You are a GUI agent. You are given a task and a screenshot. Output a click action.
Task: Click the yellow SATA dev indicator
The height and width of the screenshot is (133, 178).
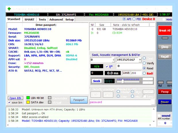[x=28, y=102]
